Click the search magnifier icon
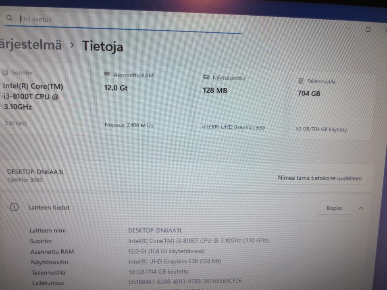387x290 pixels. coord(9,18)
